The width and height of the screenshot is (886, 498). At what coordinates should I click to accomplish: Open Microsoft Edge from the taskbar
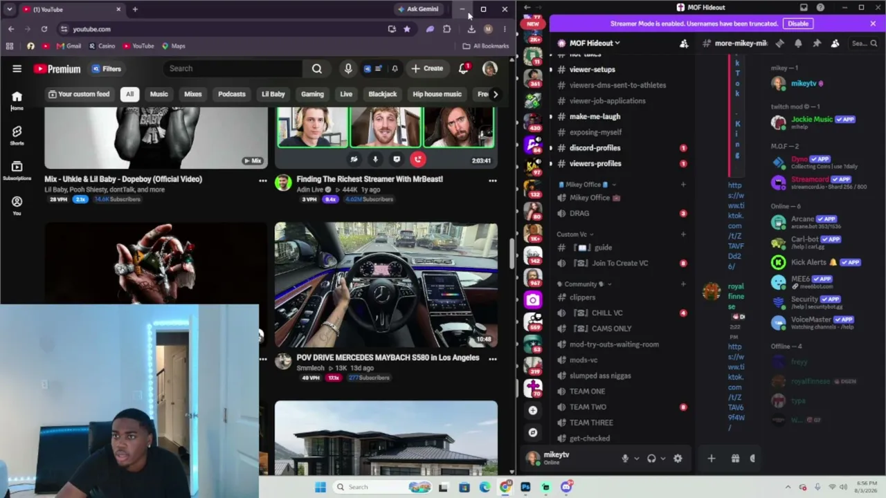(x=485, y=487)
